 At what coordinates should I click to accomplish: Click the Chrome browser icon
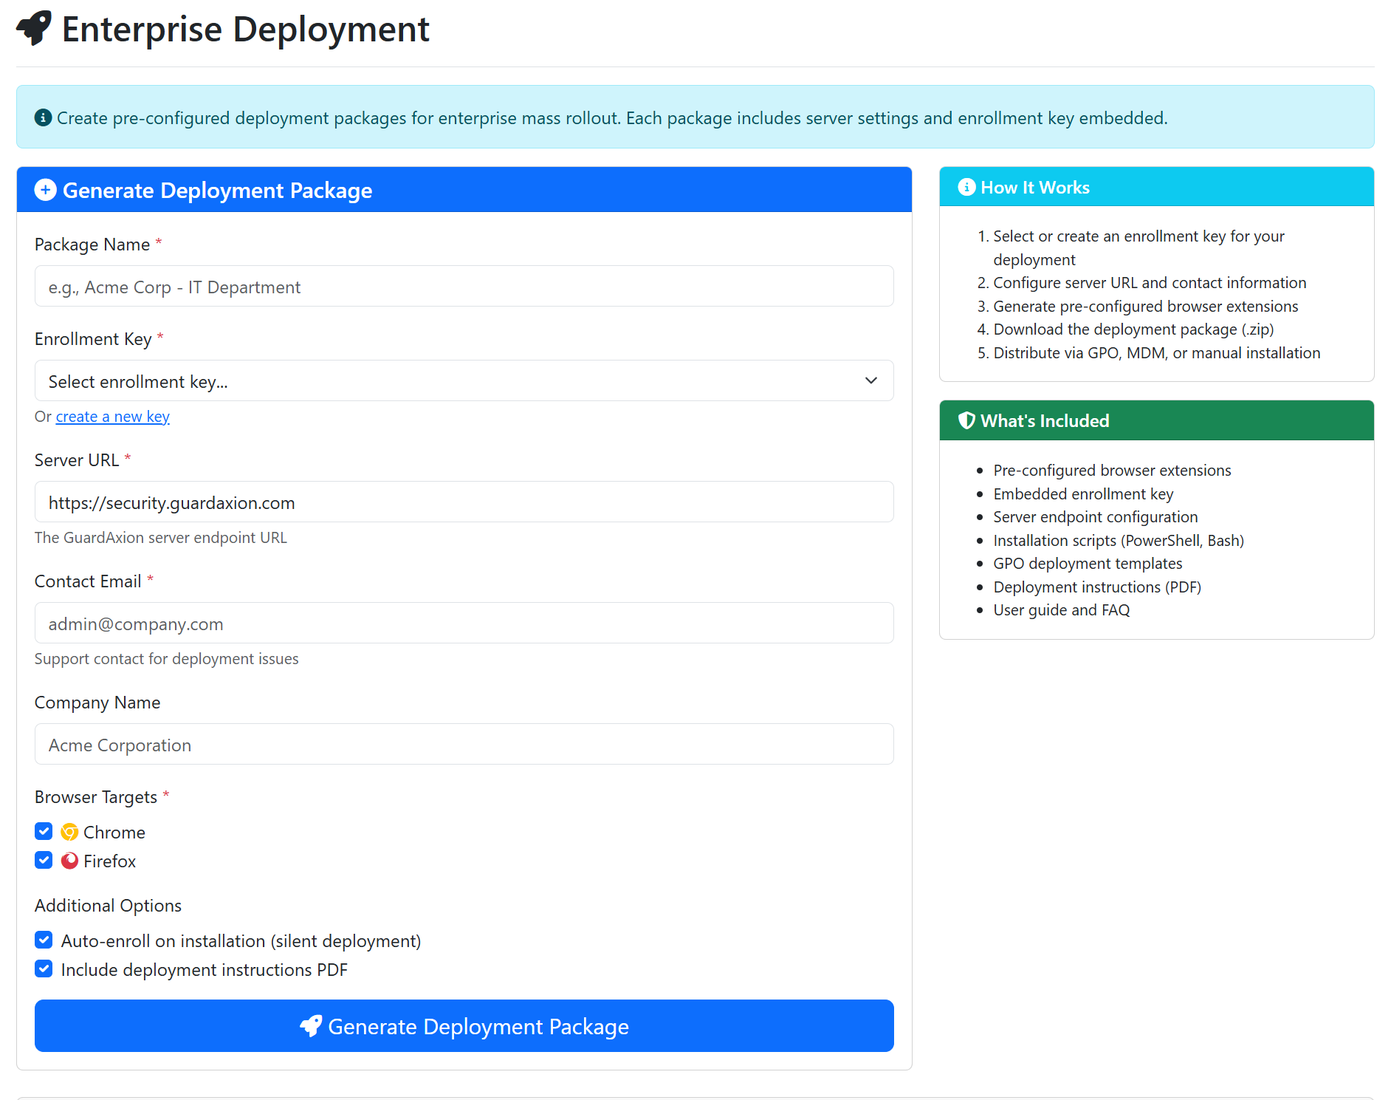pyautogui.click(x=69, y=831)
